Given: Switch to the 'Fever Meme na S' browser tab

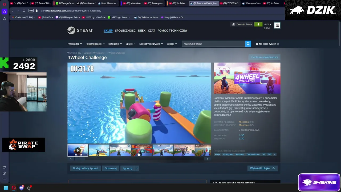Looking at the screenshot, I should click(x=107, y=3).
